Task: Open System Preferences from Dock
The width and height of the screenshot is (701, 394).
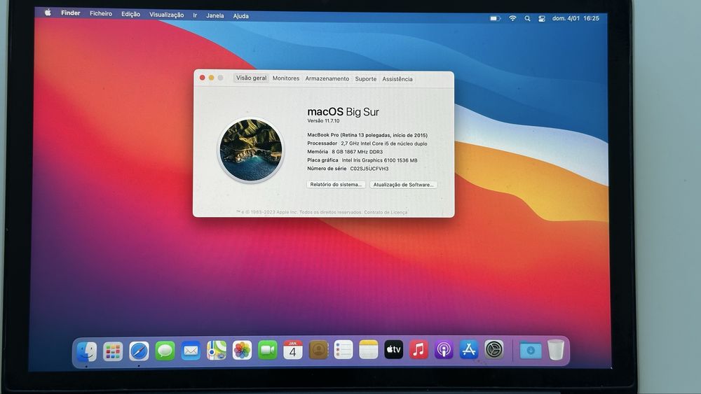Action: pyautogui.click(x=494, y=349)
